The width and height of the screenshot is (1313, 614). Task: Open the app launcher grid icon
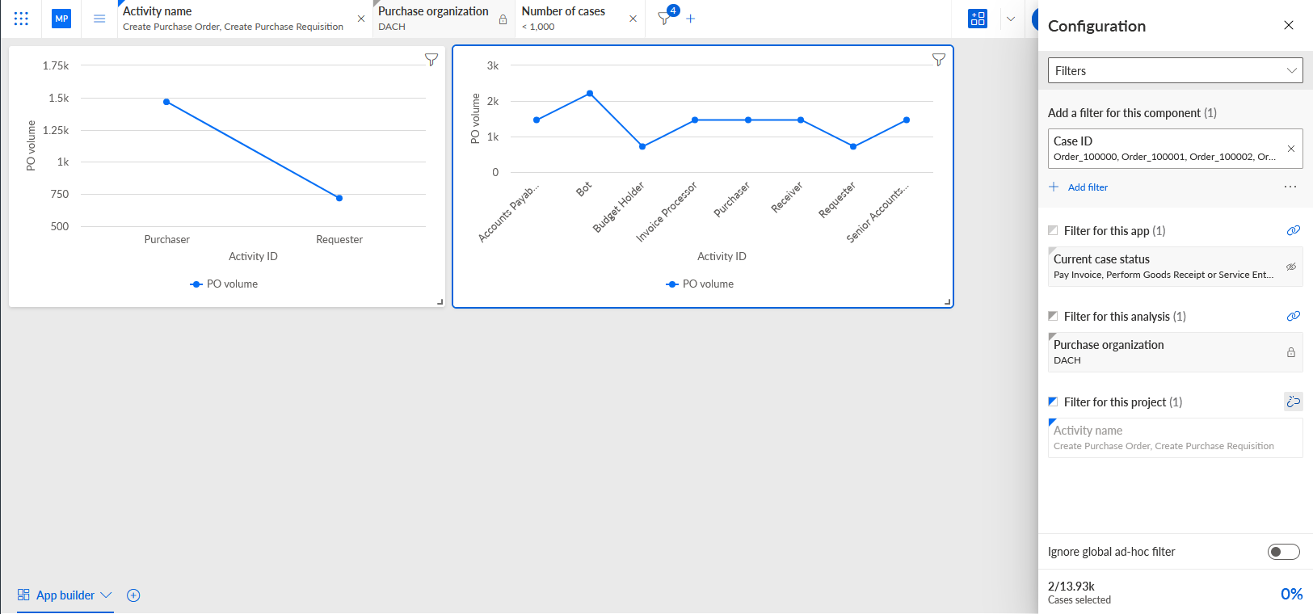tap(21, 19)
